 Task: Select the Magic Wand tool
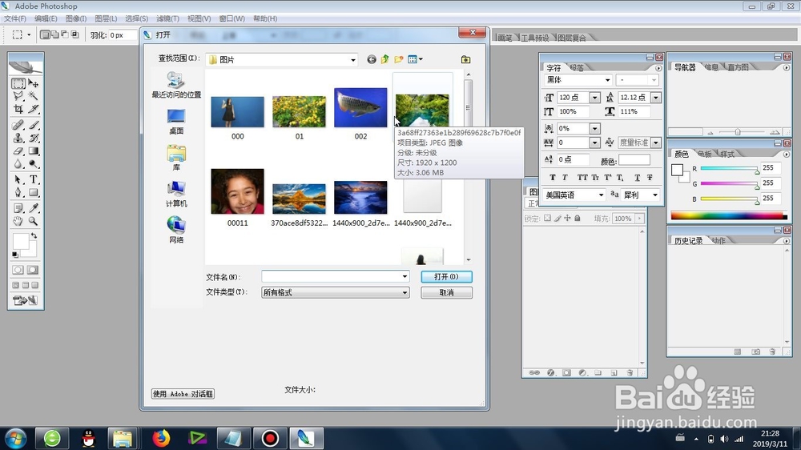[34, 95]
